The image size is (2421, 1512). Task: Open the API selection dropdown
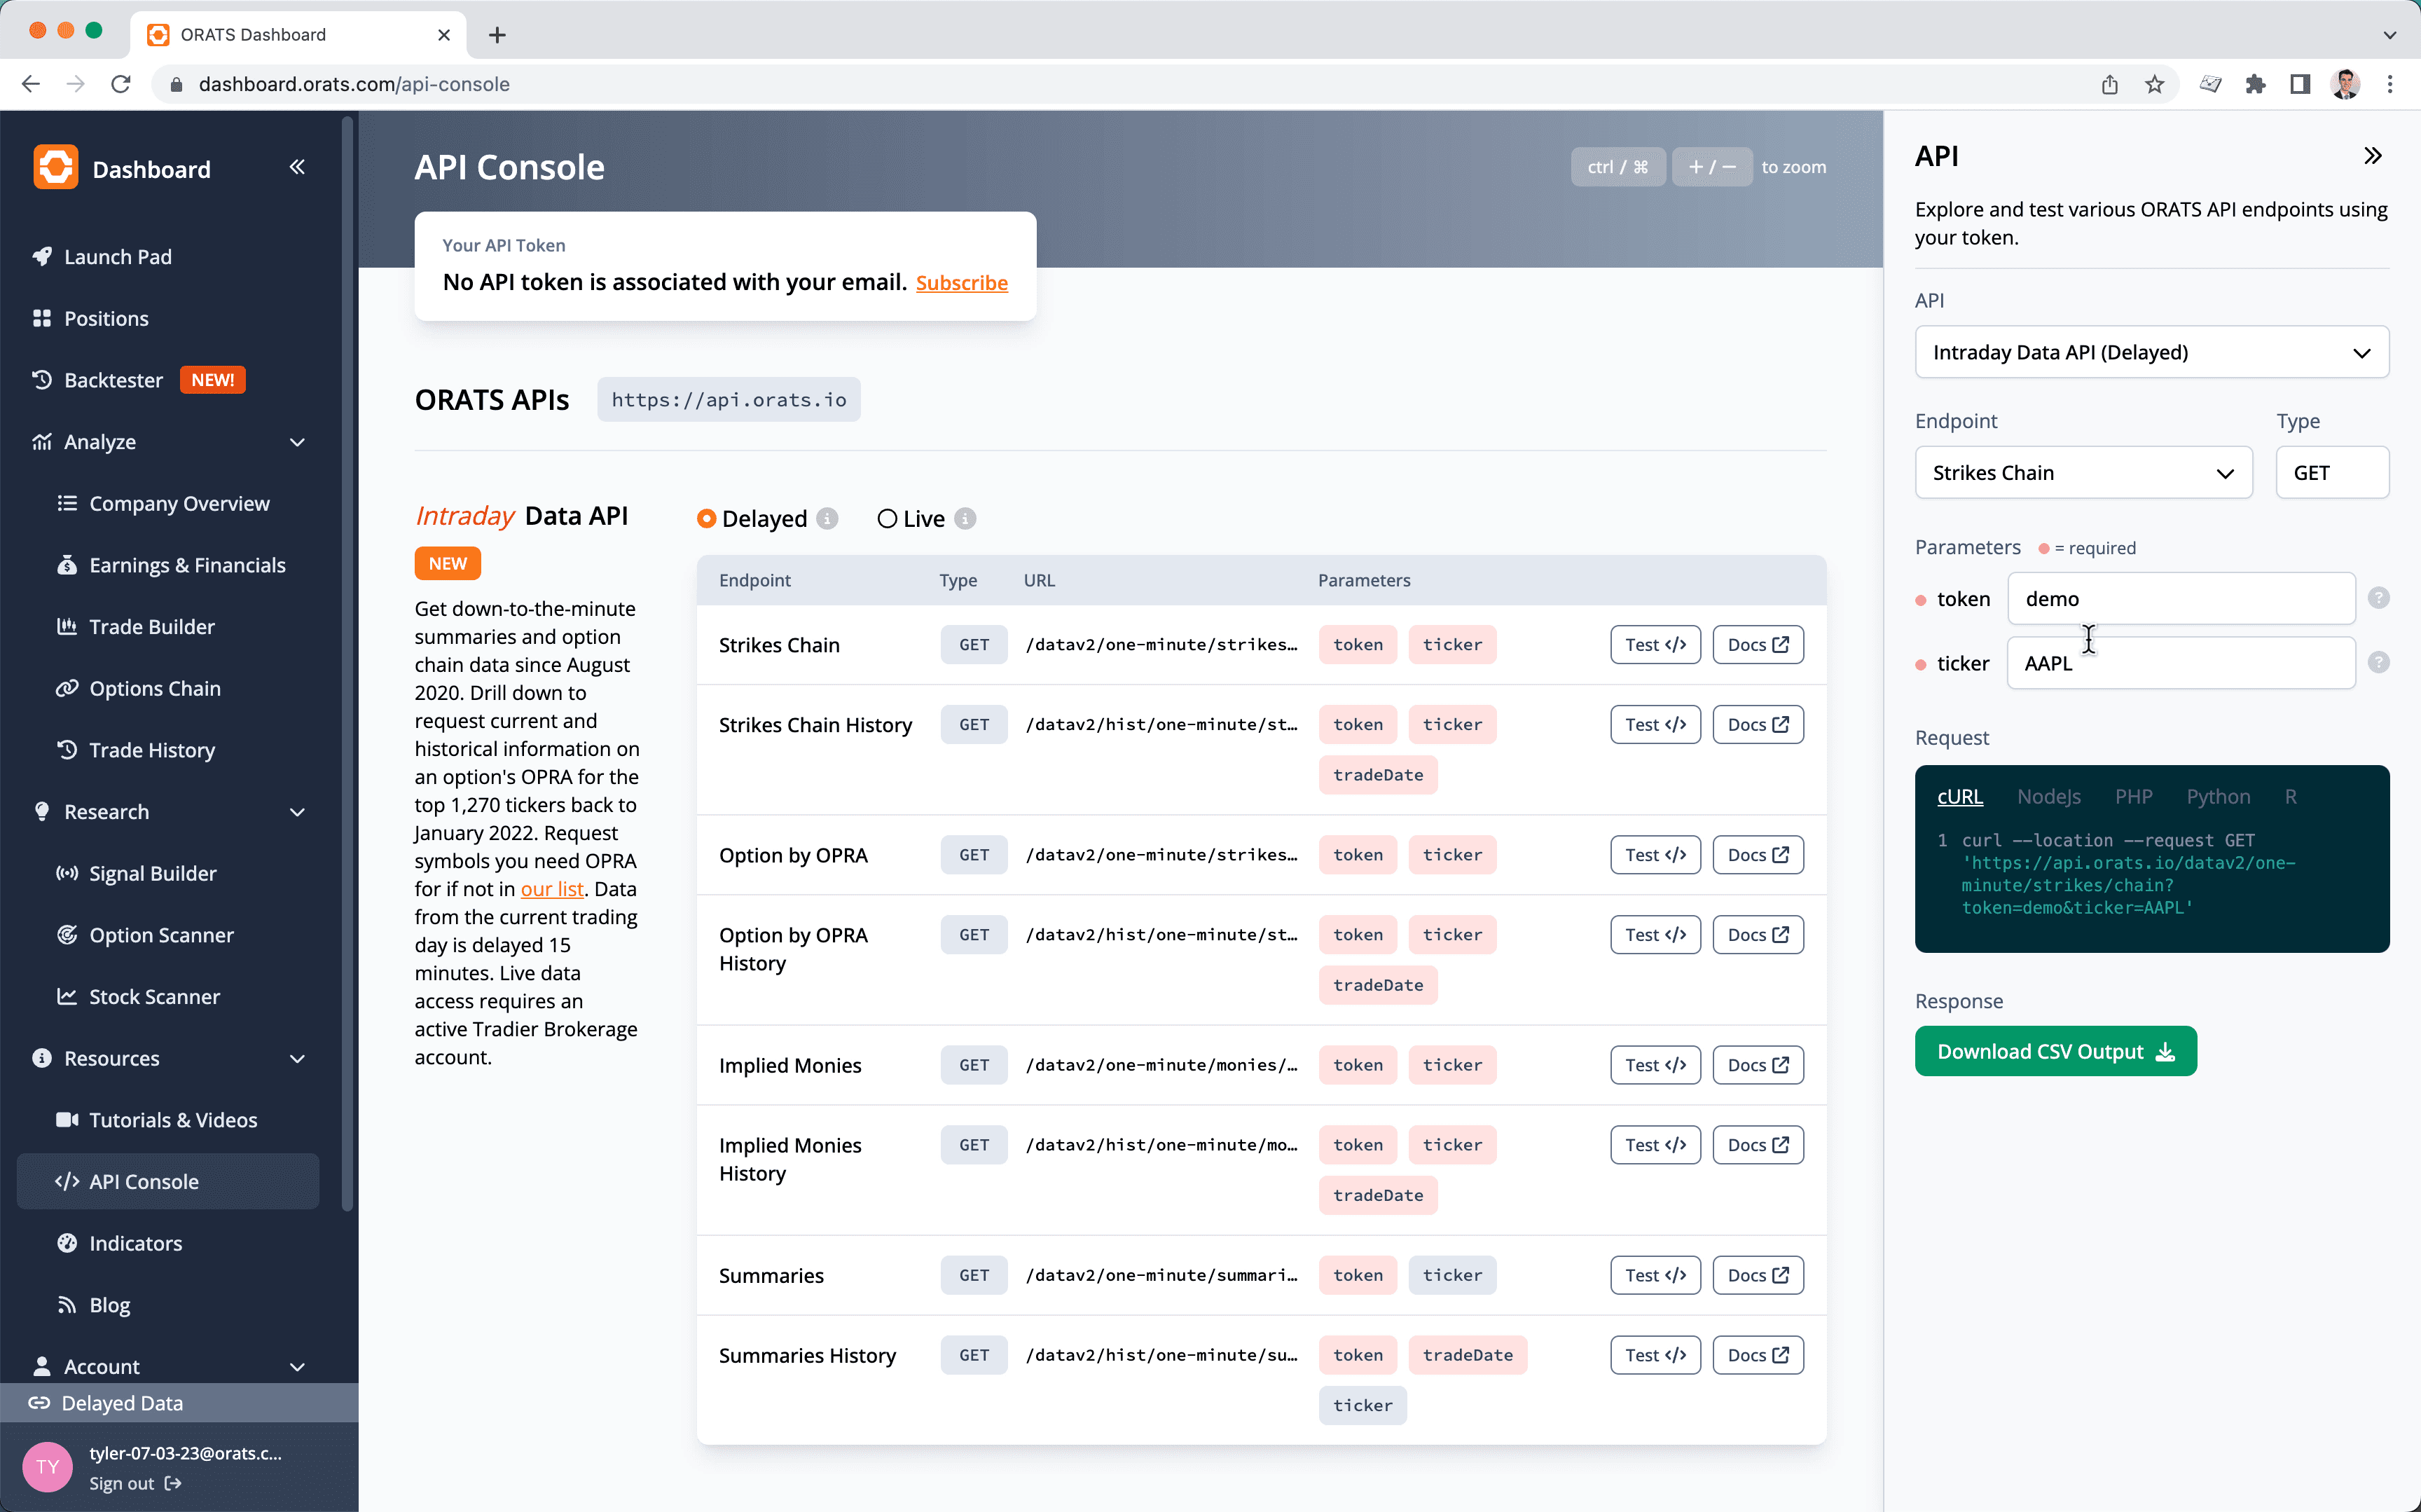tap(2151, 352)
